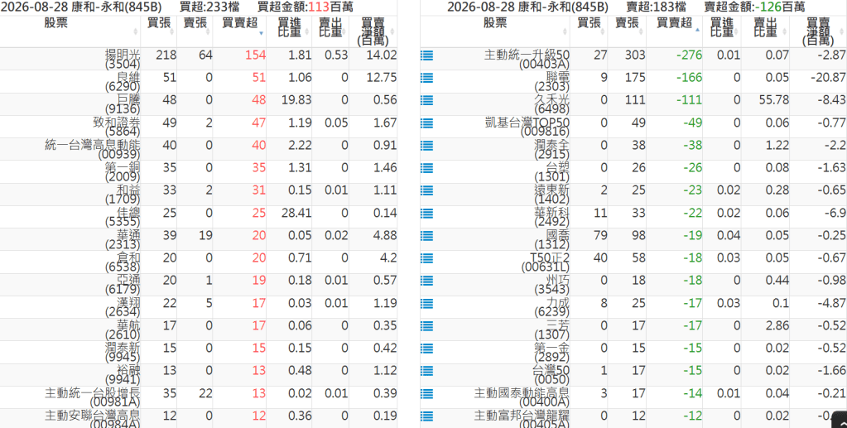This screenshot has width=847, height=428.
Task: Select stock 潤泰新 (9945)
Action: [x=123, y=353]
